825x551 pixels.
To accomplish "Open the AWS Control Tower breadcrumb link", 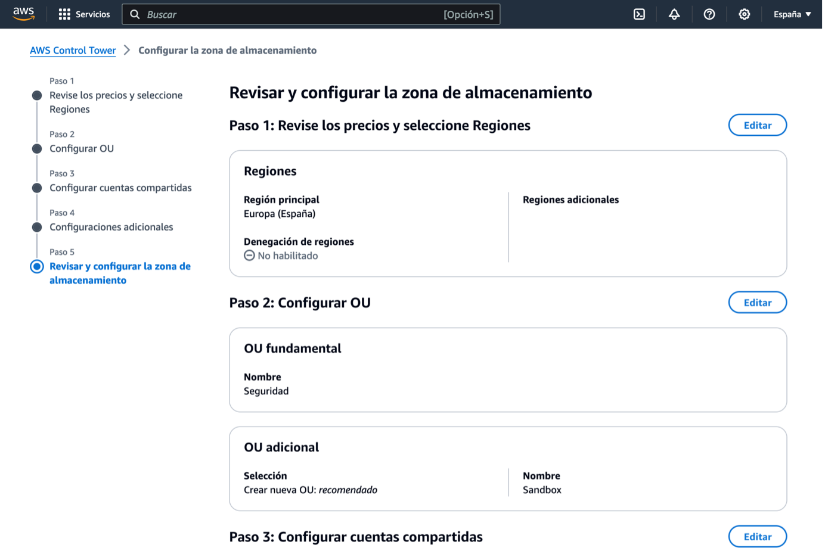I will click(73, 50).
